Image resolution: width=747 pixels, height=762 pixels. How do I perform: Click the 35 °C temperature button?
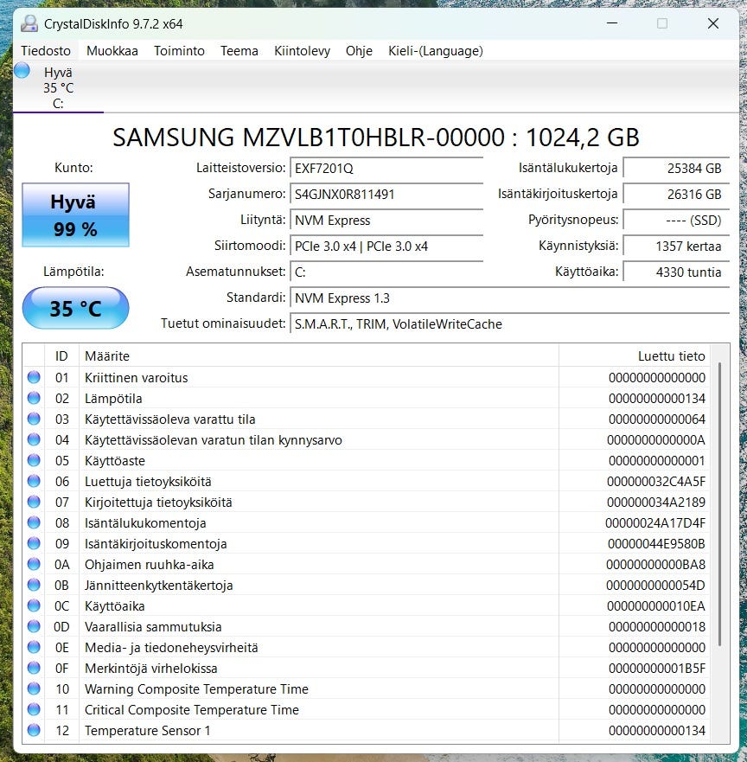[75, 308]
